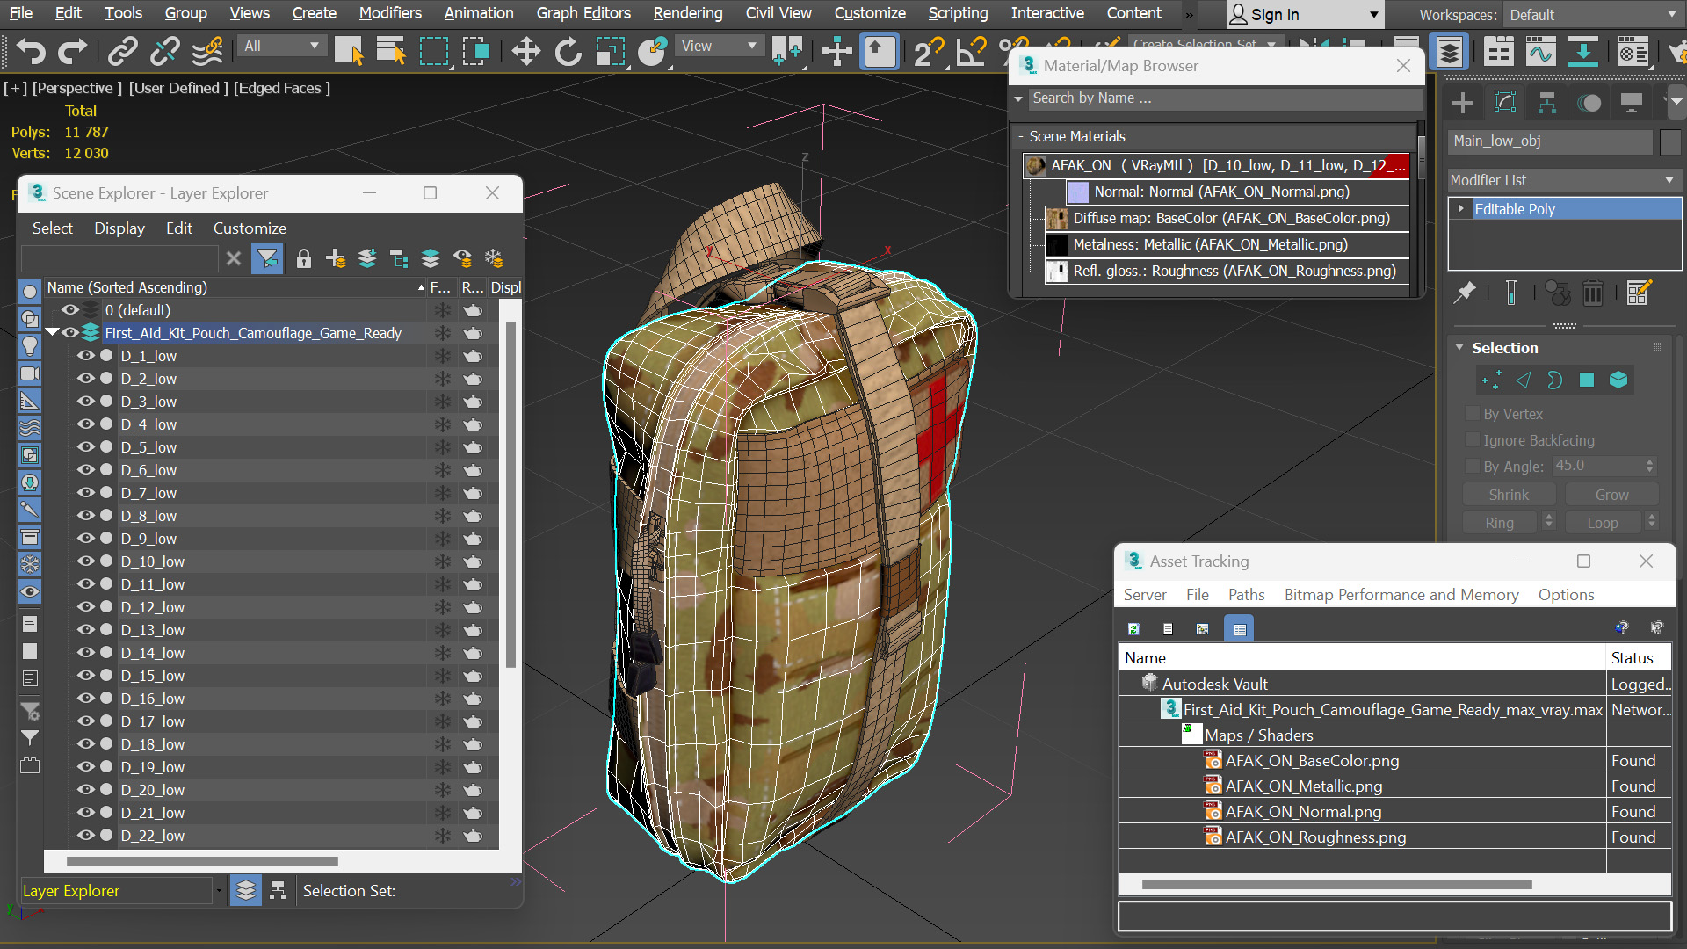Click the Select by Name toolbar icon
The width and height of the screenshot is (1687, 949).
tap(391, 52)
